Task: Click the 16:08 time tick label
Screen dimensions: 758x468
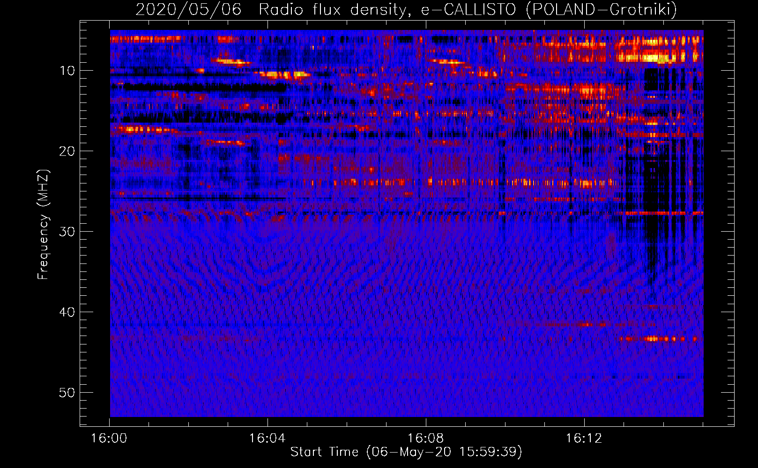Action: click(426, 439)
